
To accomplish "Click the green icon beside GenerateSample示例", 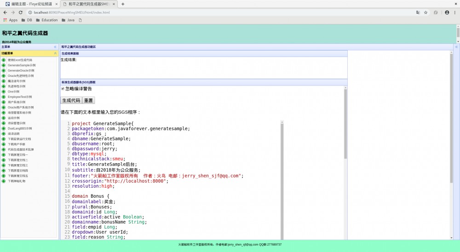I will 4,65.
